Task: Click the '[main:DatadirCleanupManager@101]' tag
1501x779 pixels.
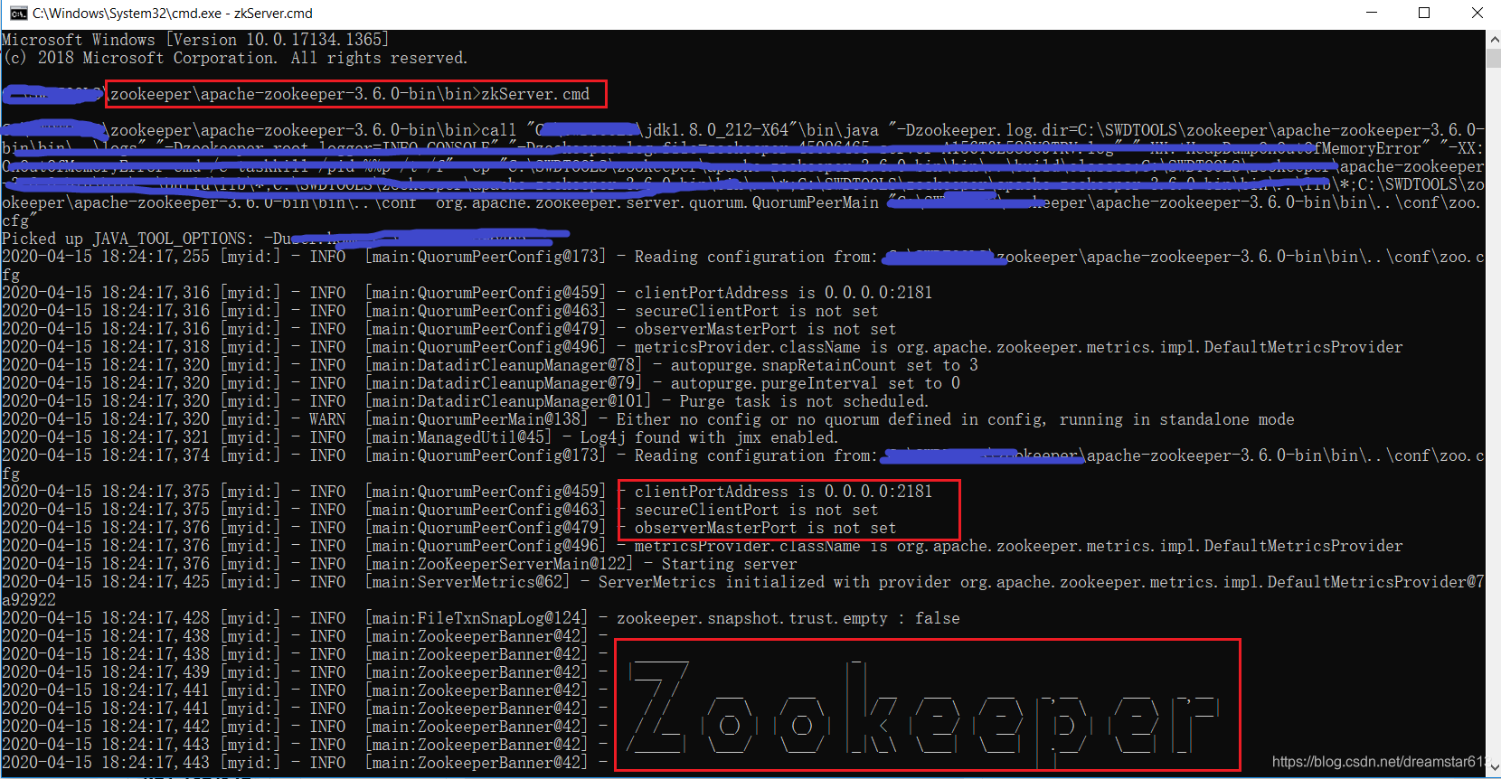Action: pos(508,401)
